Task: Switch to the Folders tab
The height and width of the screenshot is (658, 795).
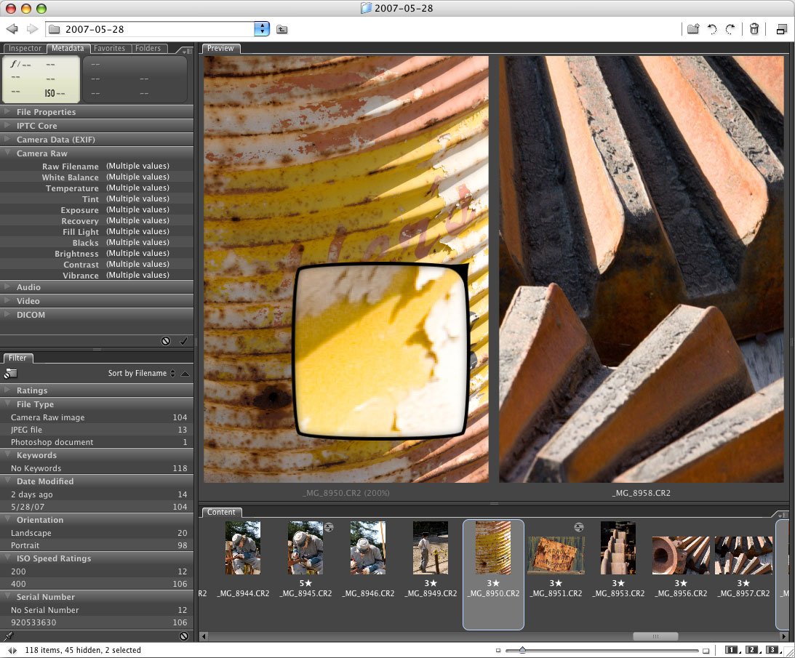Action: (148, 49)
